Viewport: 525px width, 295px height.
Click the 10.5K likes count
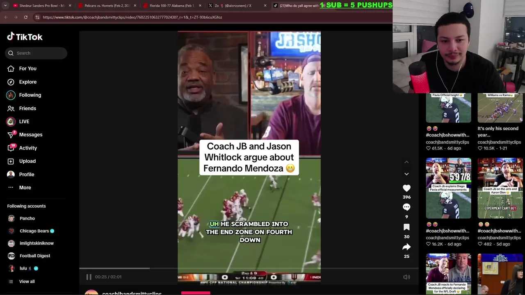[489, 148]
